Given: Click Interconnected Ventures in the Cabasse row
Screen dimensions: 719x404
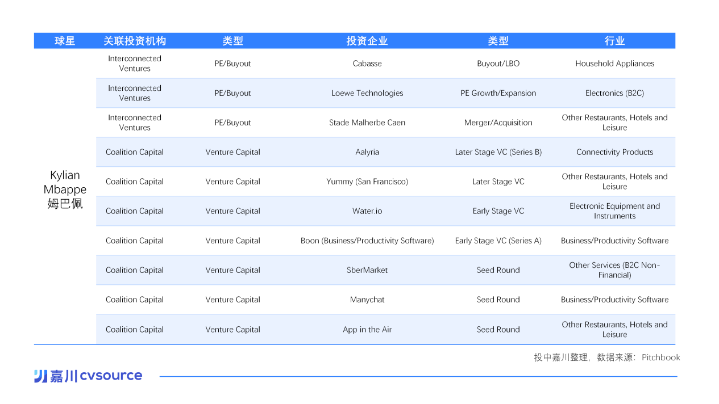Looking at the screenshot, I should click(135, 64).
